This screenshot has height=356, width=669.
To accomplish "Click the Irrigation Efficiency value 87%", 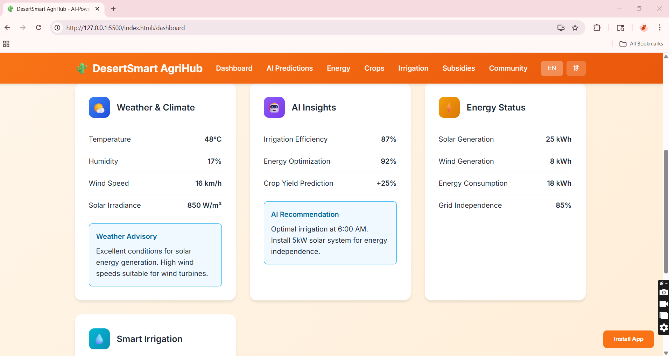I will [389, 139].
